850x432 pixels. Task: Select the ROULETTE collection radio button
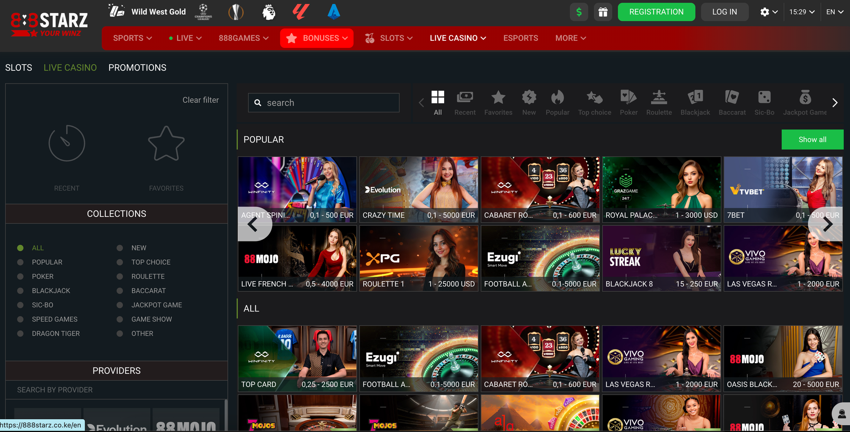[120, 276]
